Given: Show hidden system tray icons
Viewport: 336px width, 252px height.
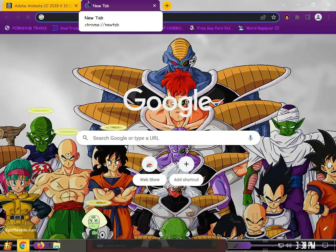Looking at the screenshot, I should pos(273,245).
